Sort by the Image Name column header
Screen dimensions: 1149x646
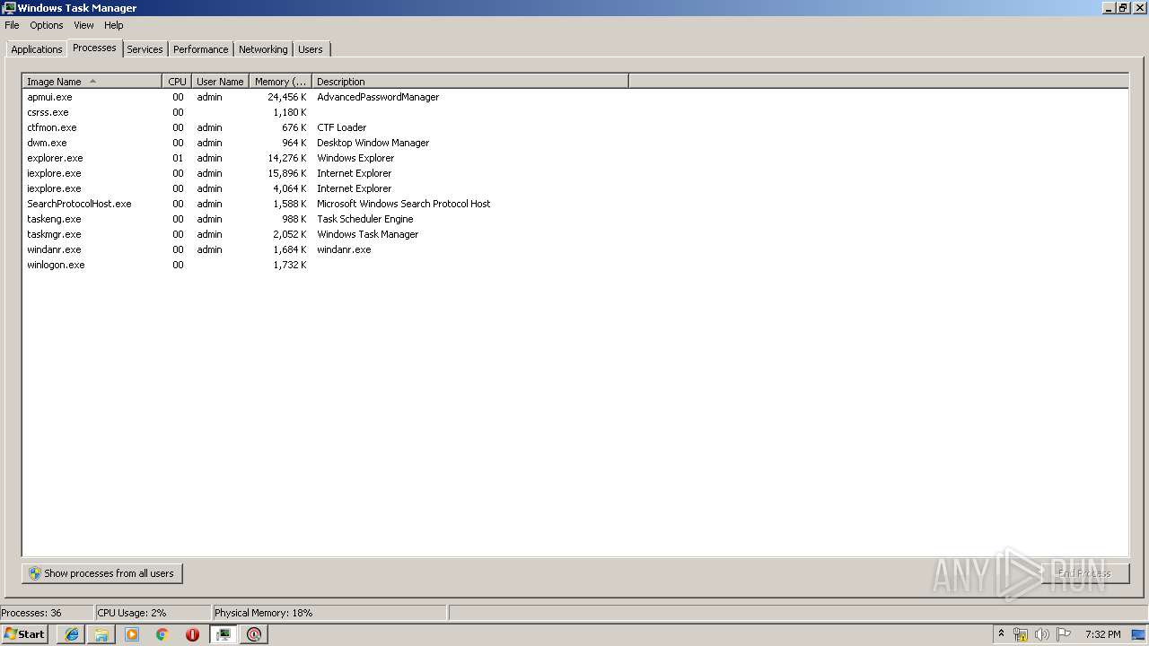tap(92, 82)
